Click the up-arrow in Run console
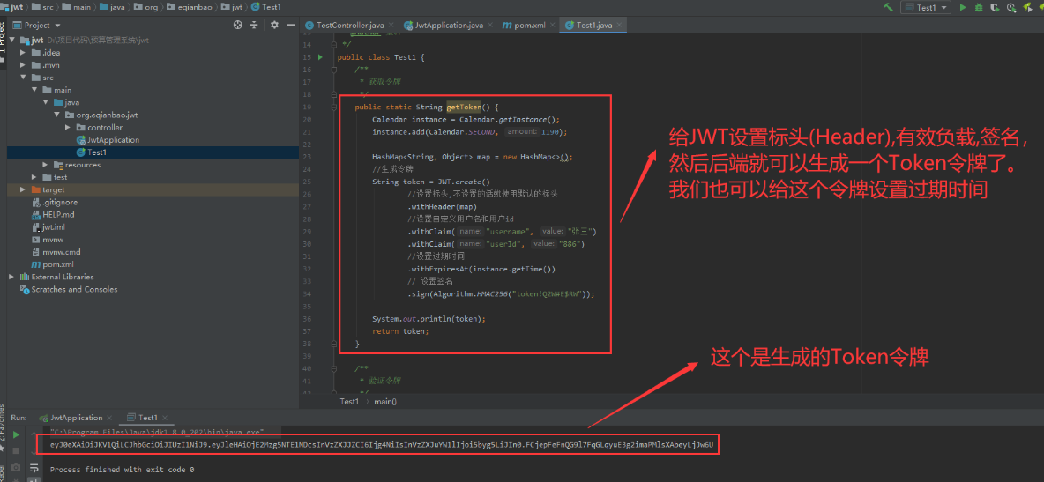 tap(33, 434)
